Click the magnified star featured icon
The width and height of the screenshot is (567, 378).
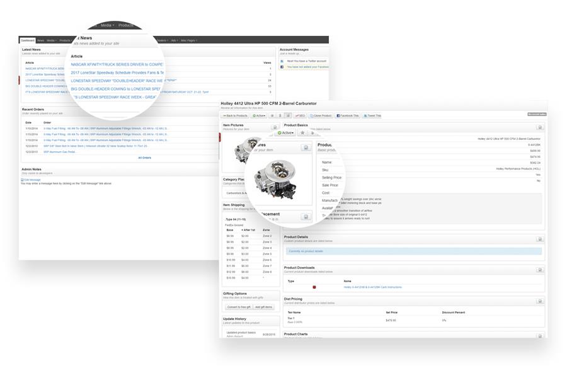click(x=302, y=133)
